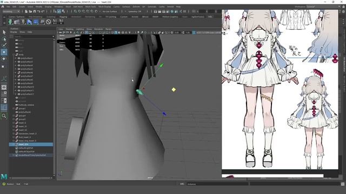
Task: Click the exposure value field
Action: coord(177,32)
